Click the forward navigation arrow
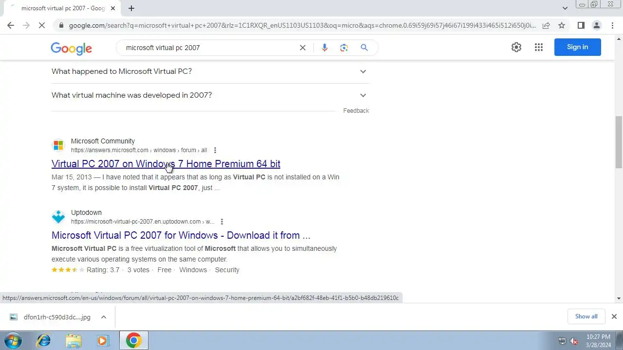Image resolution: width=623 pixels, height=350 pixels. point(26,25)
